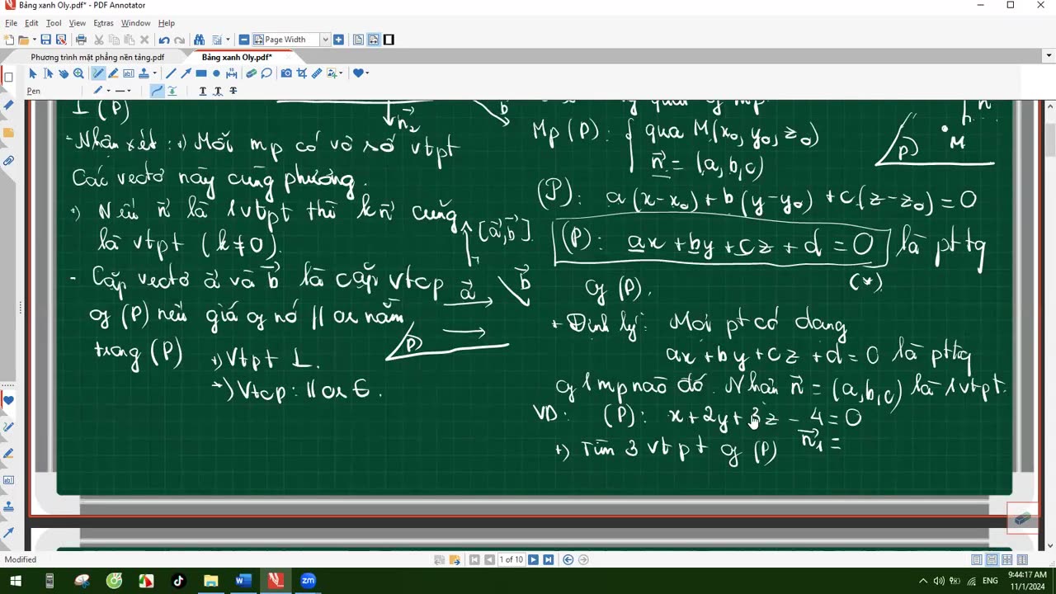This screenshot has height=594, width=1056.
Task: Open the Windows Start menu
Action: [x=16, y=581]
